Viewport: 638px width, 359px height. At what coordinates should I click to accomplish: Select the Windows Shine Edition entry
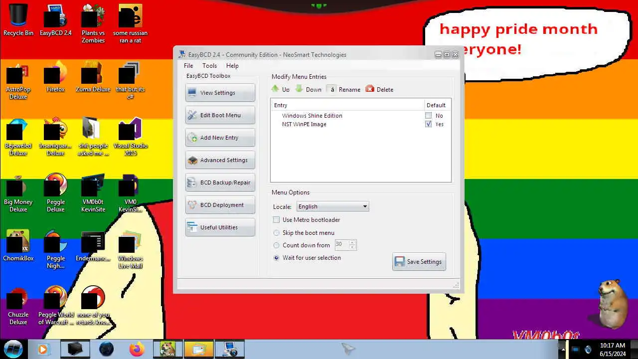(312, 116)
